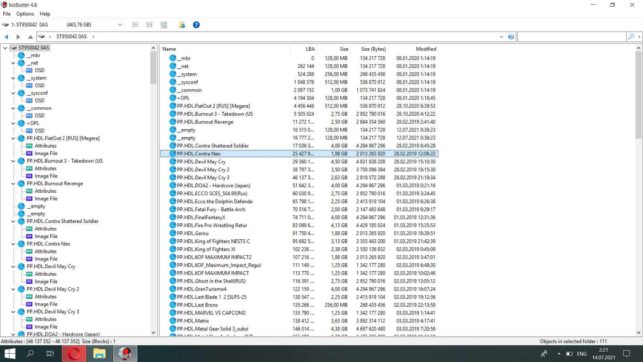Select OSD under +OPL in tree
The height and width of the screenshot is (362, 643).
pos(40,131)
